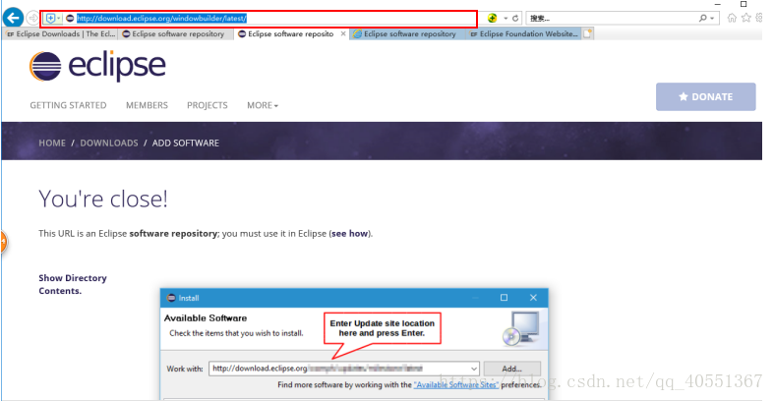
Task: Click the Available Software Sites link
Action: tap(456, 384)
